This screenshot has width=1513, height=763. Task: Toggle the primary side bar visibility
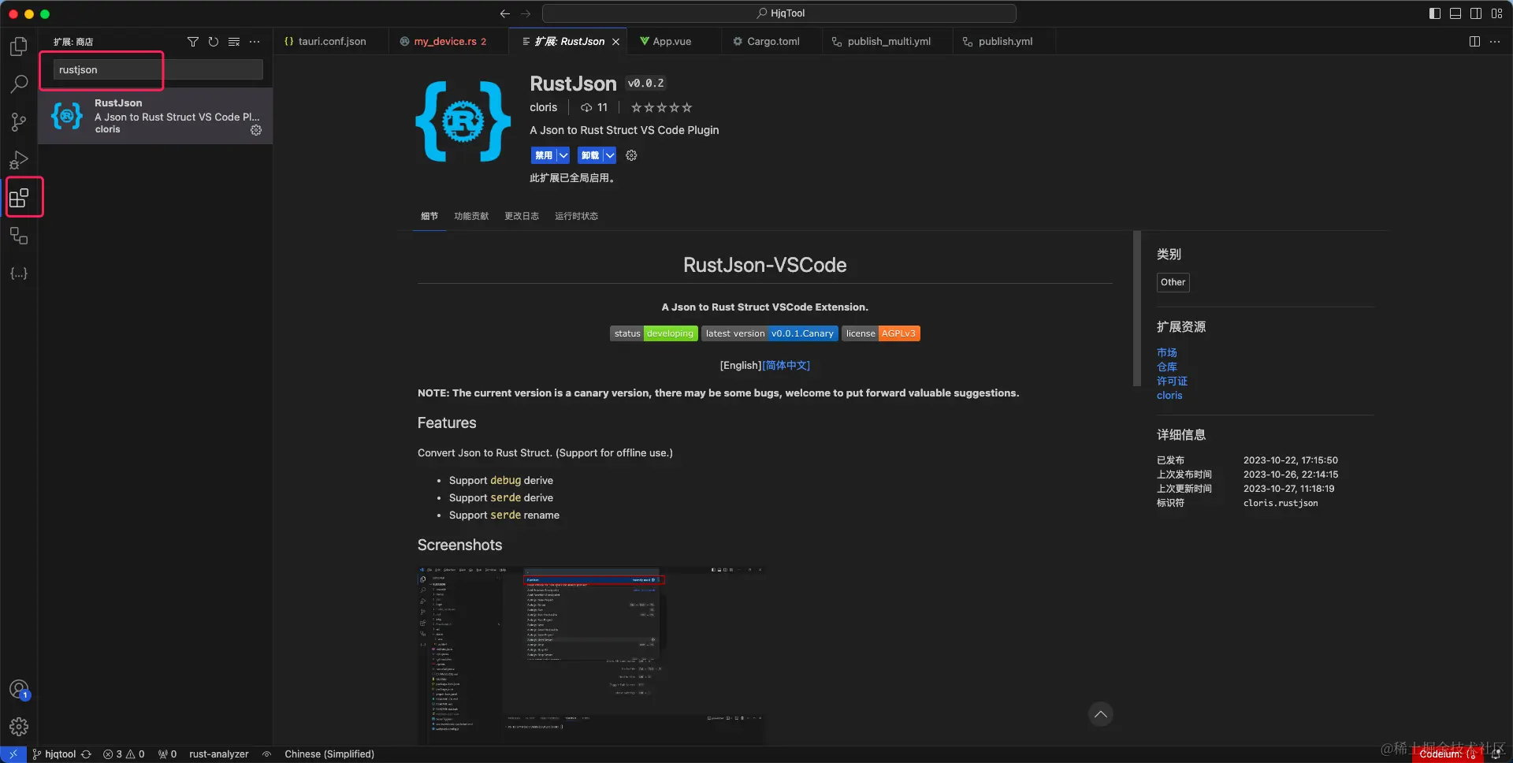pyautogui.click(x=1435, y=13)
